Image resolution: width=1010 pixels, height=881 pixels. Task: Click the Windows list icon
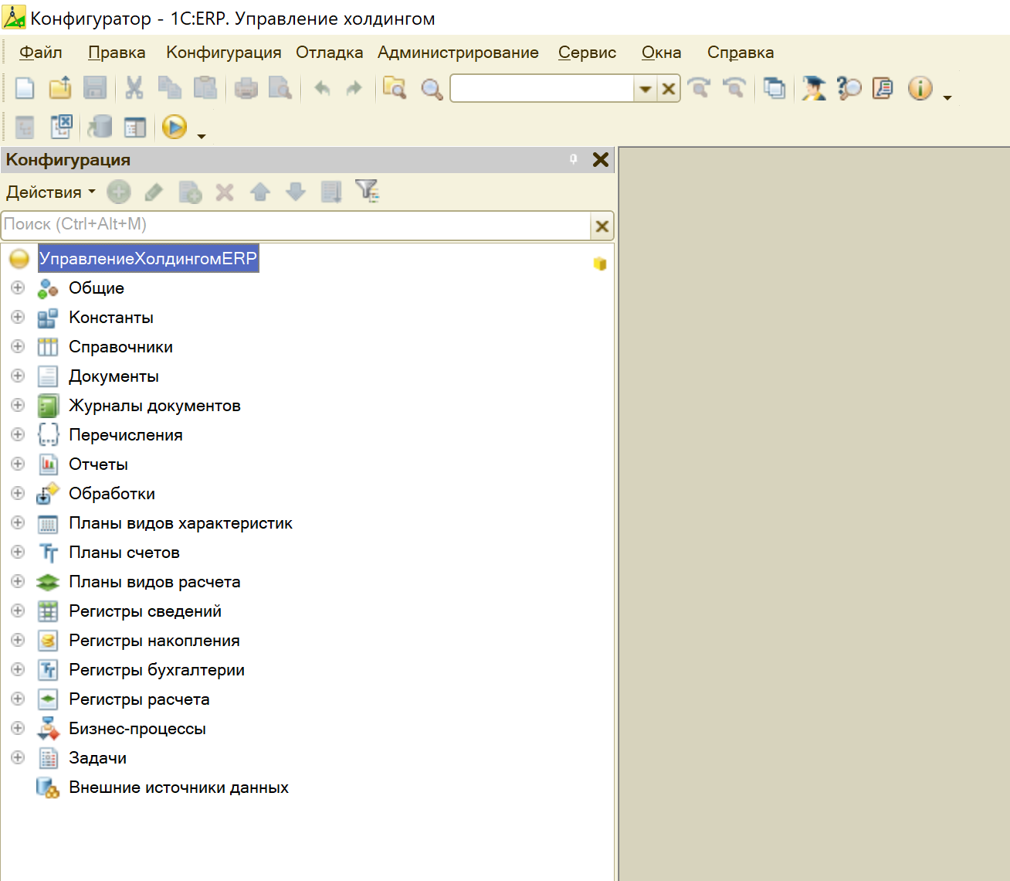(774, 89)
